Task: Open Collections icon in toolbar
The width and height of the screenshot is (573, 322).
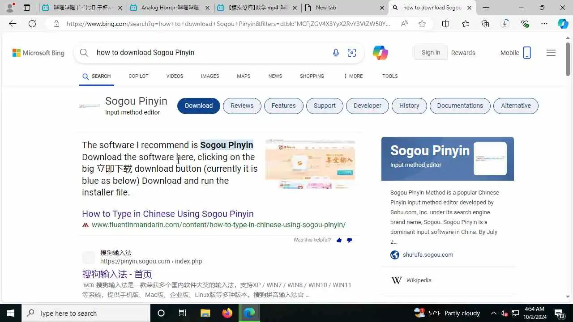Action: pyautogui.click(x=485, y=24)
